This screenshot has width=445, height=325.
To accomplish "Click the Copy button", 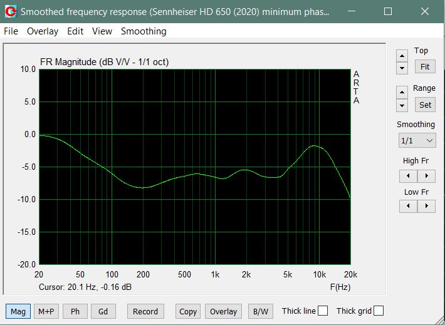I will (x=188, y=311).
